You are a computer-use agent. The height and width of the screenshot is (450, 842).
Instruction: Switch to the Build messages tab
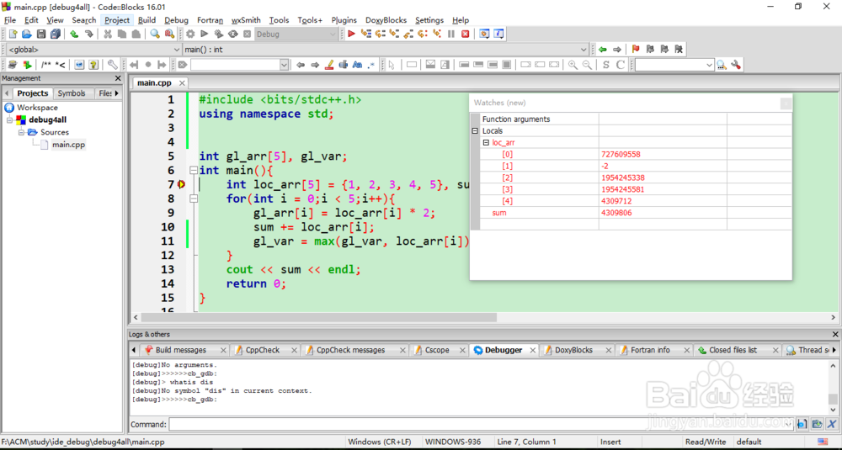(x=181, y=350)
